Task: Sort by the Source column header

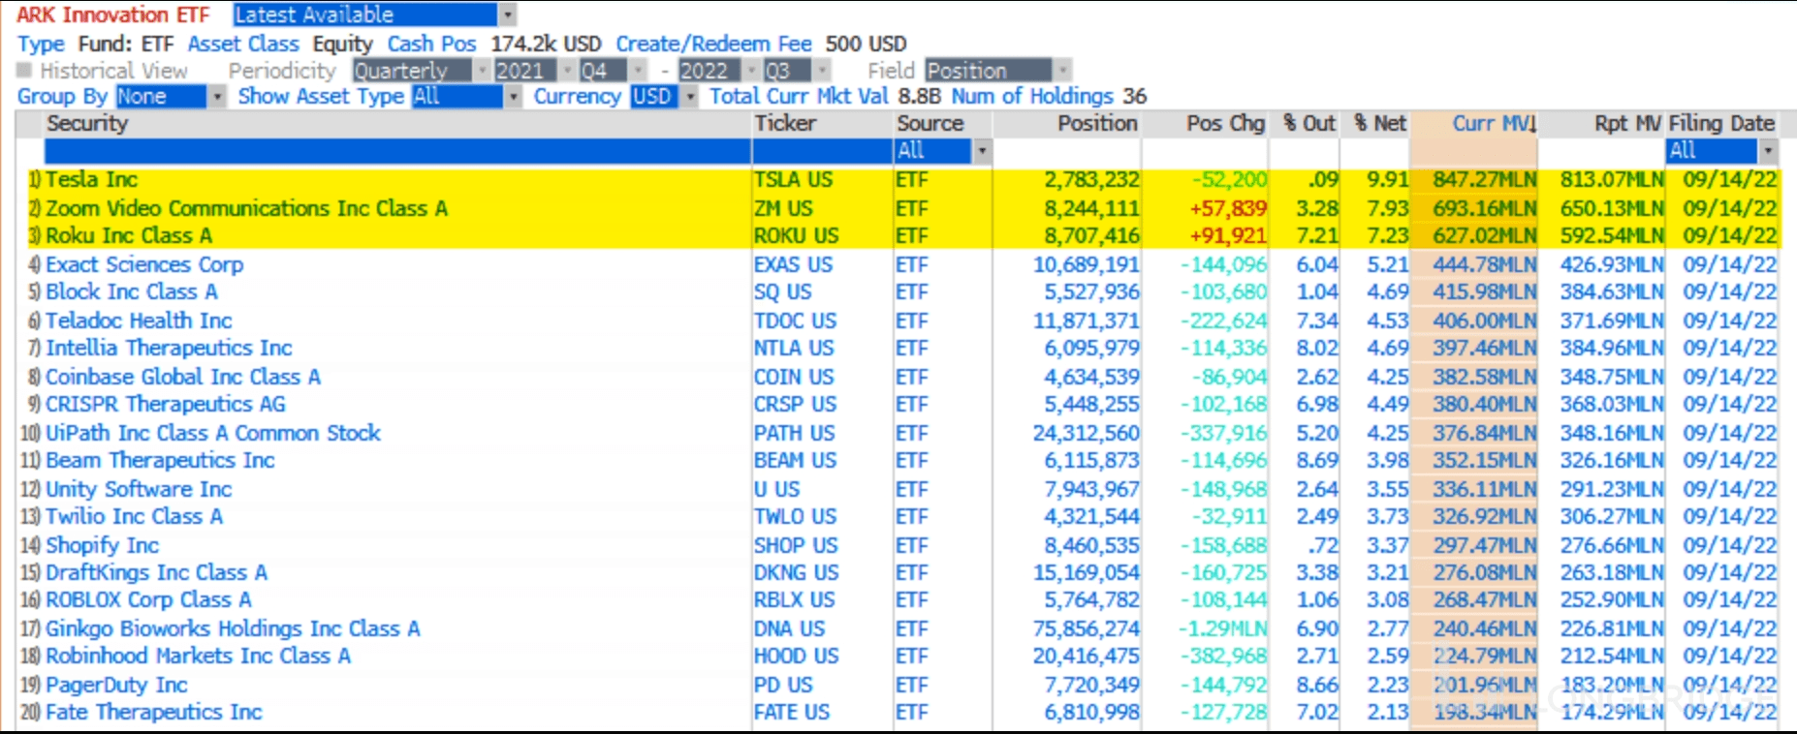Action: (930, 124)
